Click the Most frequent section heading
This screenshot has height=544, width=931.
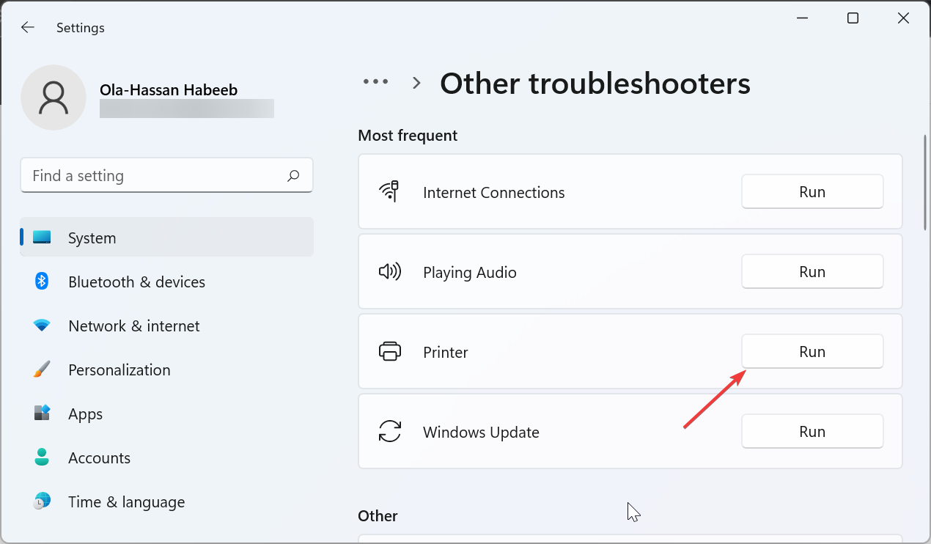click(408, 136)
